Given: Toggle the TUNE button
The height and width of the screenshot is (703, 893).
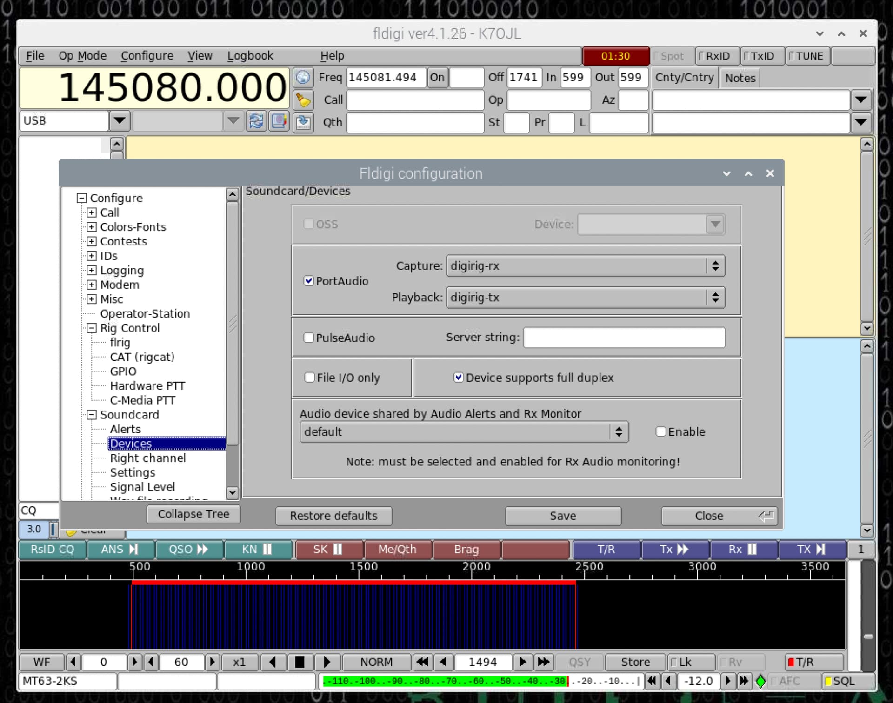Looking at the screenshot, I should click(x=807, y=56).
